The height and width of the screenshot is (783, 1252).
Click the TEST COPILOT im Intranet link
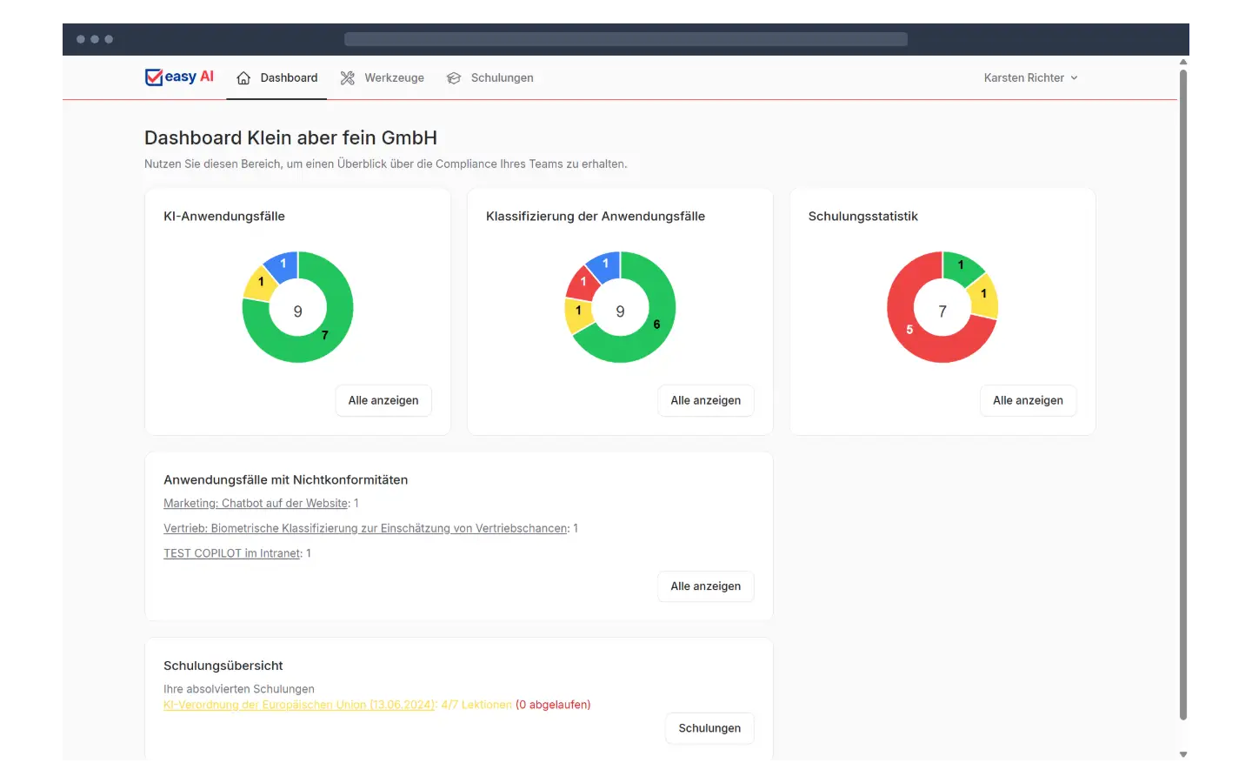coord(231,553)
